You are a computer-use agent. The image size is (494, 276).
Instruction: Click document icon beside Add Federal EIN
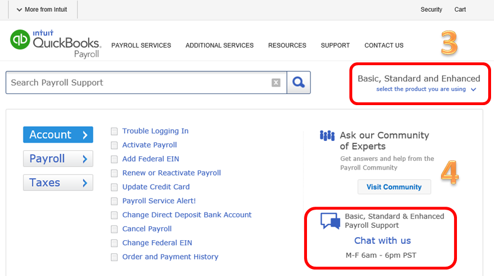pos(114,159)
